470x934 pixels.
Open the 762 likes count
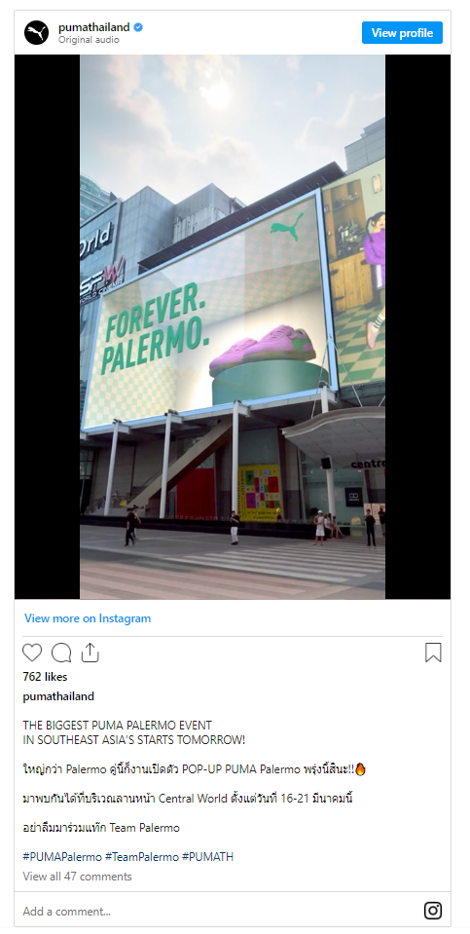(x=45, y=677)
